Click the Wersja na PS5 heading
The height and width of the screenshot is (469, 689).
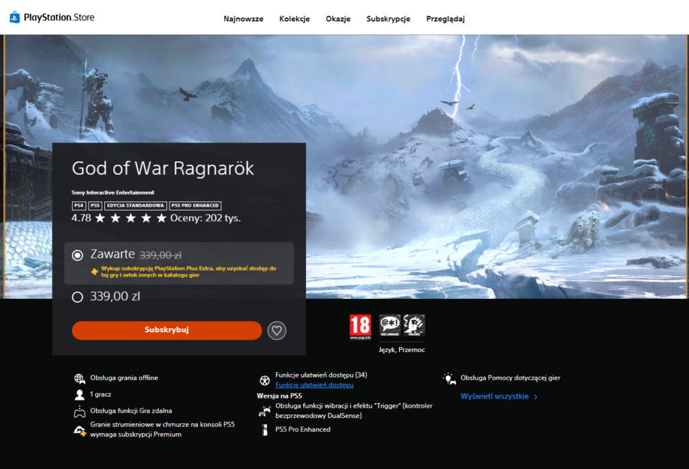279,396
